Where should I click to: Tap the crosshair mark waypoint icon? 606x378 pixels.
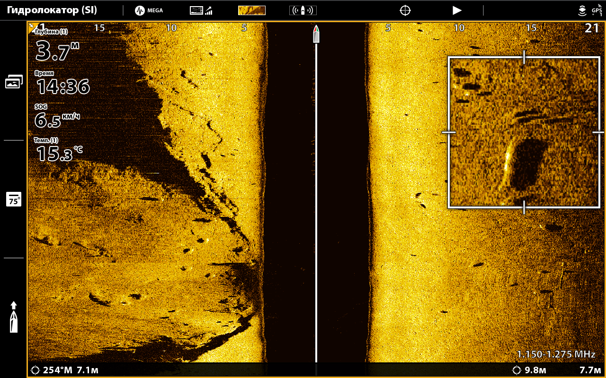coord(405,10)
